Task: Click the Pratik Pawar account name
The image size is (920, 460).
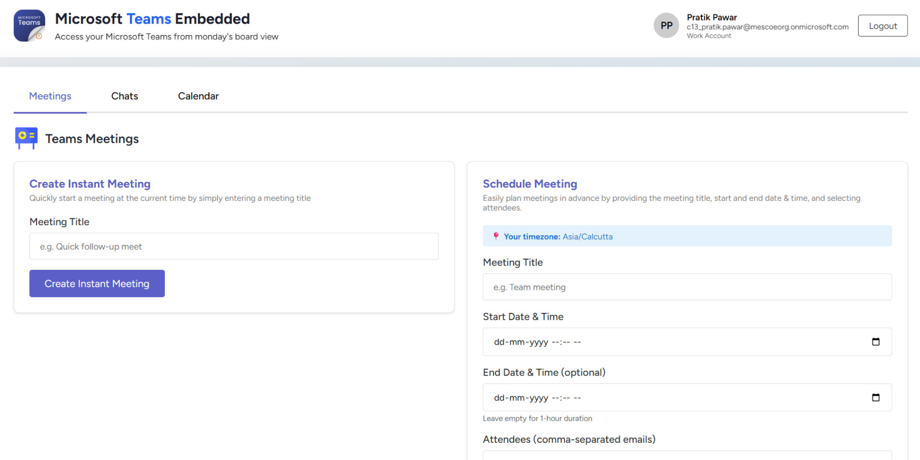Action: pyautogui.click(x=712, y=17)
